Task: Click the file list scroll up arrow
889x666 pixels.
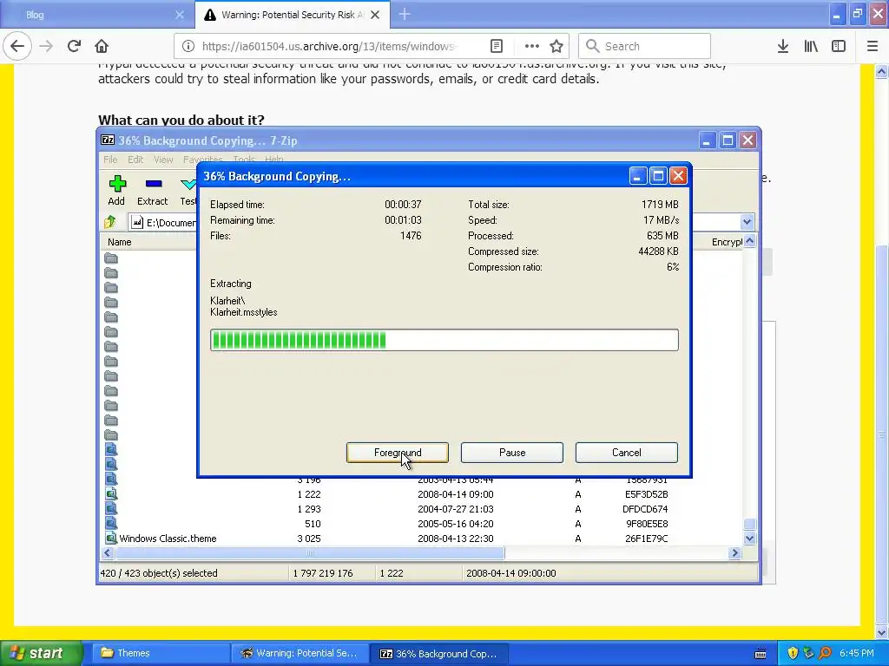Action: pyautogui.click(x=749, y=241)
